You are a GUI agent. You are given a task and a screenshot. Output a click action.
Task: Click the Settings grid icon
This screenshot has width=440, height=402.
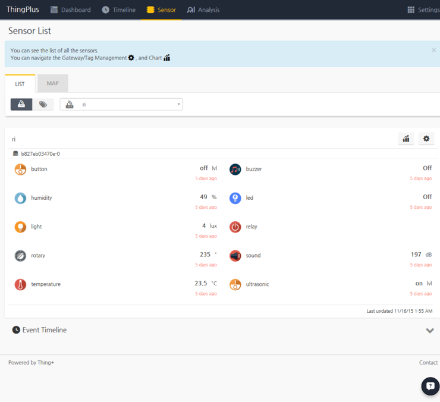click(x=411, y=10)
